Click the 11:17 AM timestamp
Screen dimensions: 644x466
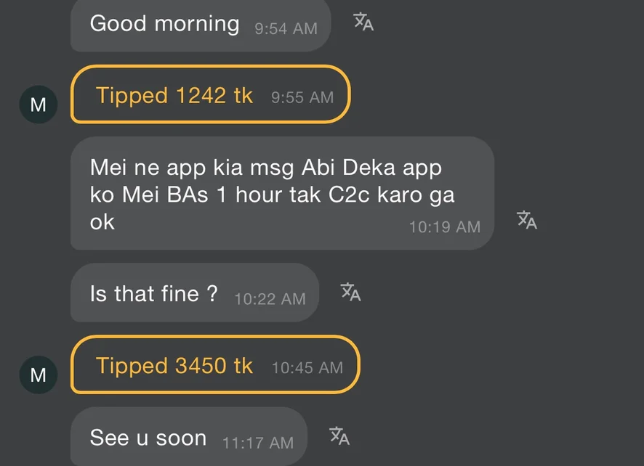coord(258,442)
